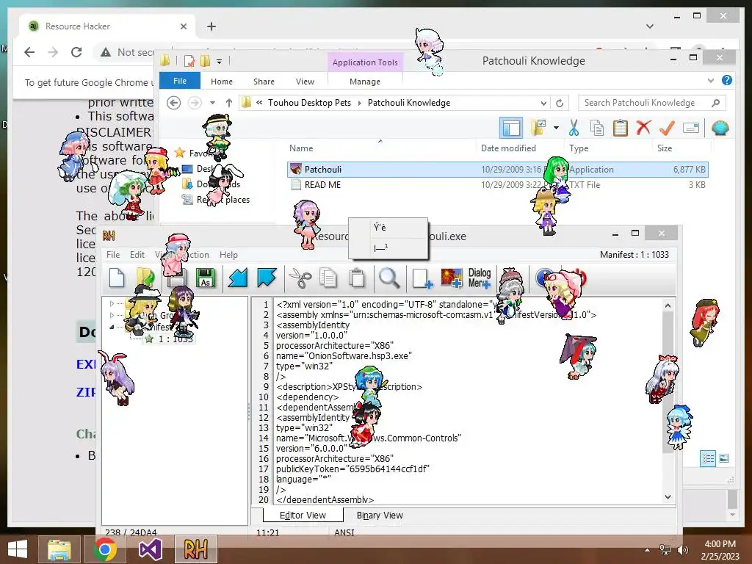Go back in Chrome browser
This screenshot has width=752, height=564.
29,52
